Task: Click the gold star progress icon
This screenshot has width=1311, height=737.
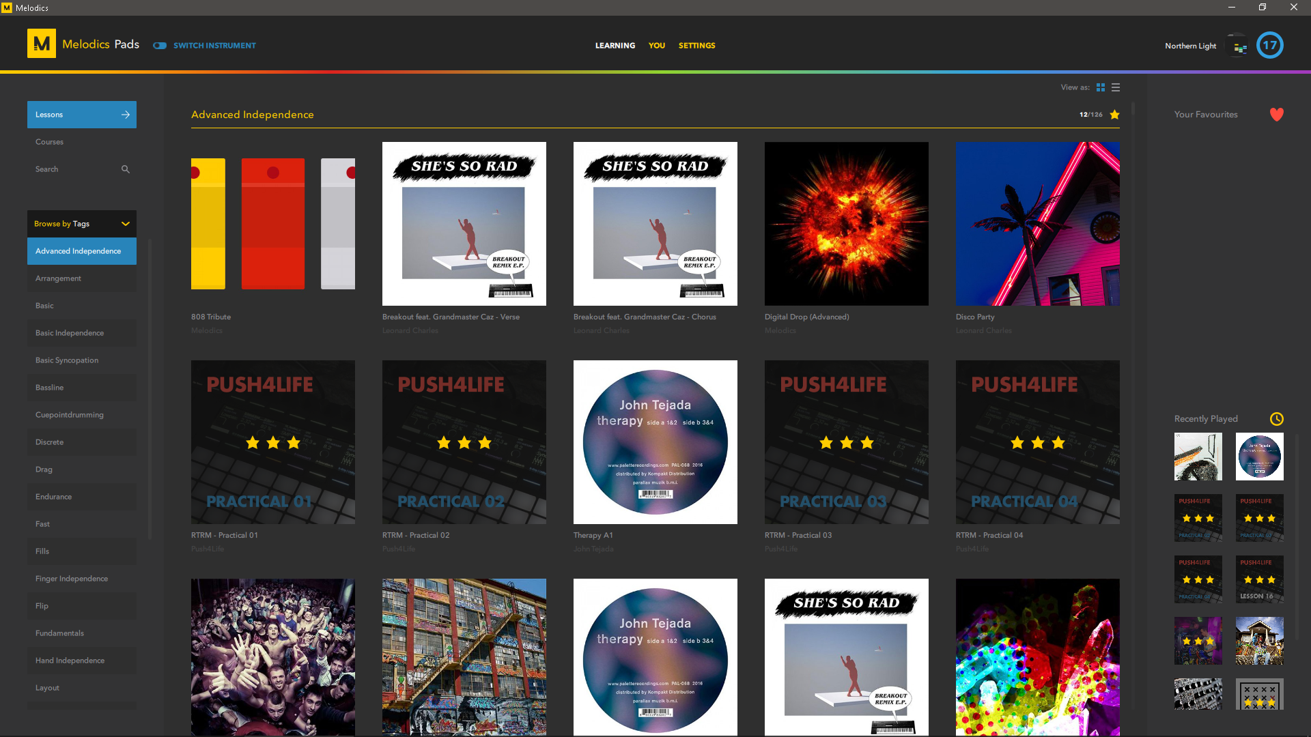Action: click(x=1114, y=115)
